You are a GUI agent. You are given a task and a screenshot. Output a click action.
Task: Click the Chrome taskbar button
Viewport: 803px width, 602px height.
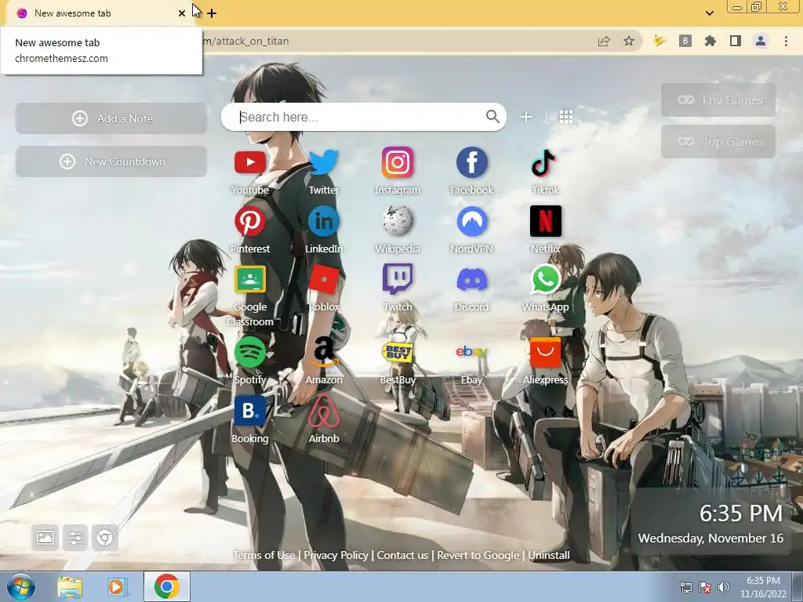167,586
